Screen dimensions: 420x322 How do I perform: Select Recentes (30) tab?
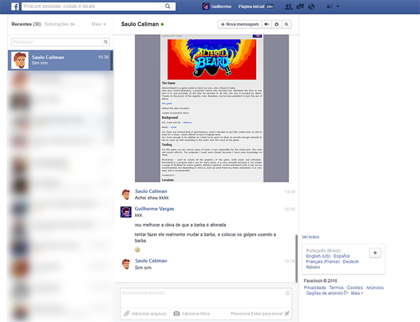tap(26, 24)
